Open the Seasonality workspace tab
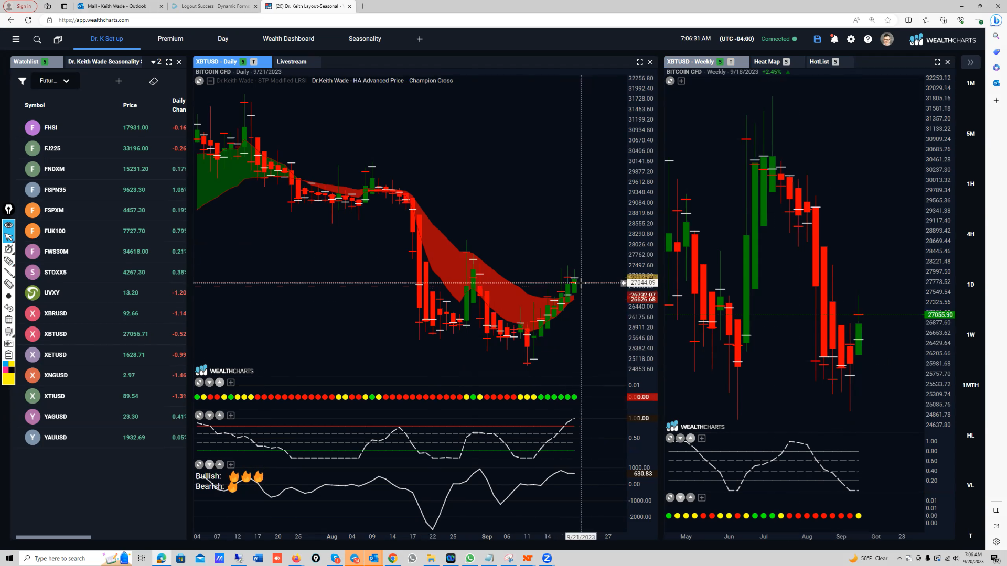This screenshot has width=1007, height=566. 365,39
